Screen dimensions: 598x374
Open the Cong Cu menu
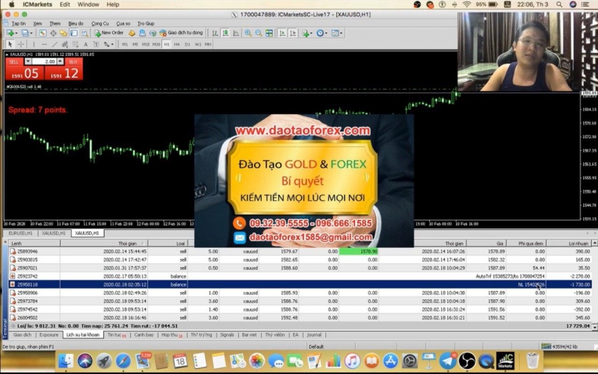(x=100, y=24)
